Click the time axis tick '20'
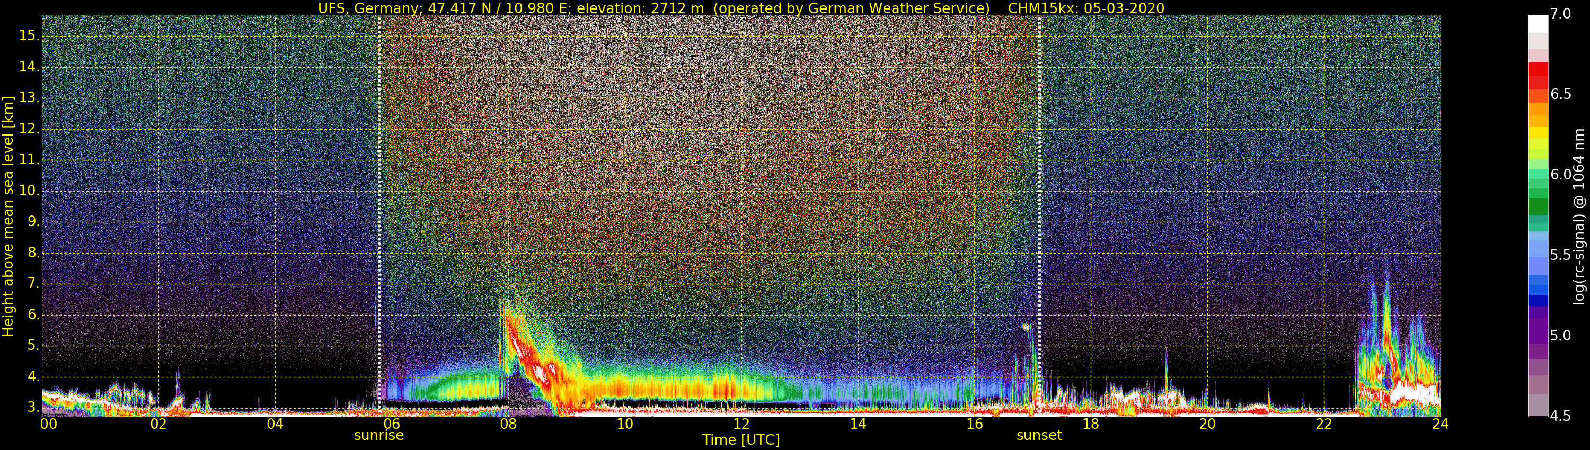This screenshot has height=450, width=1590. pyautogui.click(x=1207, y=424)
